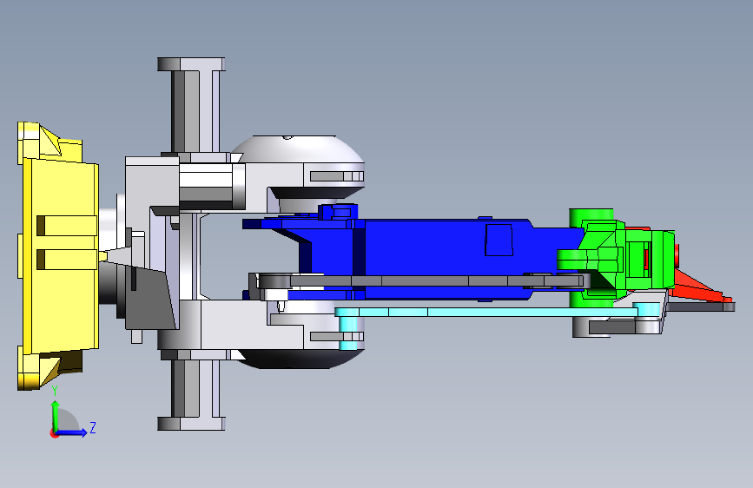Select the long dark gray link bar
Viewport: 753px width, 488px height.
point(418,281)
